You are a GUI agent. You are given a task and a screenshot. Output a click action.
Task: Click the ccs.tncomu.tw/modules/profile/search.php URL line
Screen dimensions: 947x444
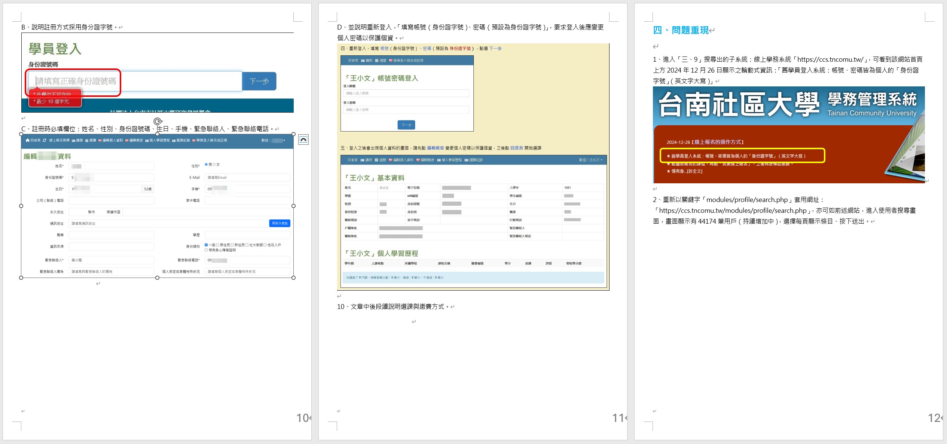click(784, 210)
